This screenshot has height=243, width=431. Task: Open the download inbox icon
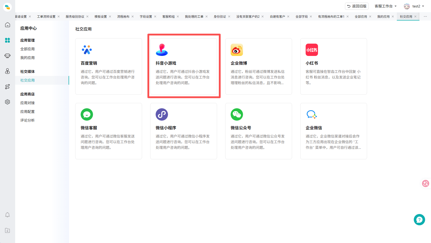click(x=7, y=230)
